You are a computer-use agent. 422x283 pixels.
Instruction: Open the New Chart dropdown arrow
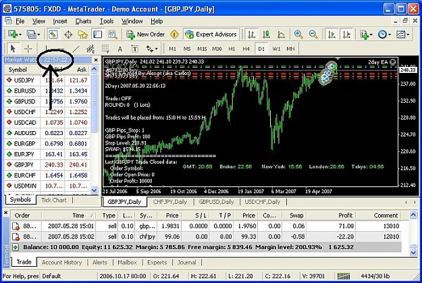20,34
